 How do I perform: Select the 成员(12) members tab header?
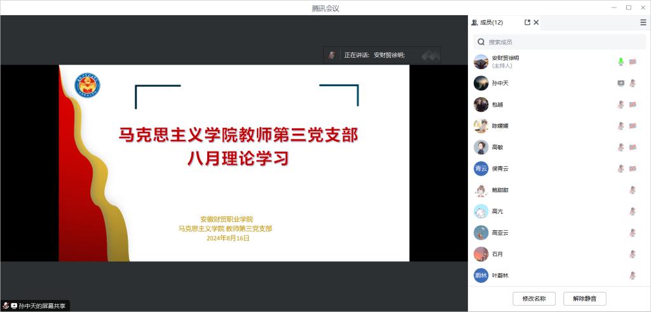tap(487, 22)
